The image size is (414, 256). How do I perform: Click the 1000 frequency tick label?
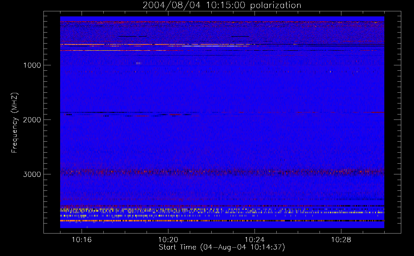(32, 65)
